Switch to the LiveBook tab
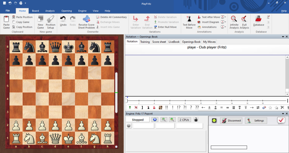This screenshot has height=153, width=289. point(174,42)
